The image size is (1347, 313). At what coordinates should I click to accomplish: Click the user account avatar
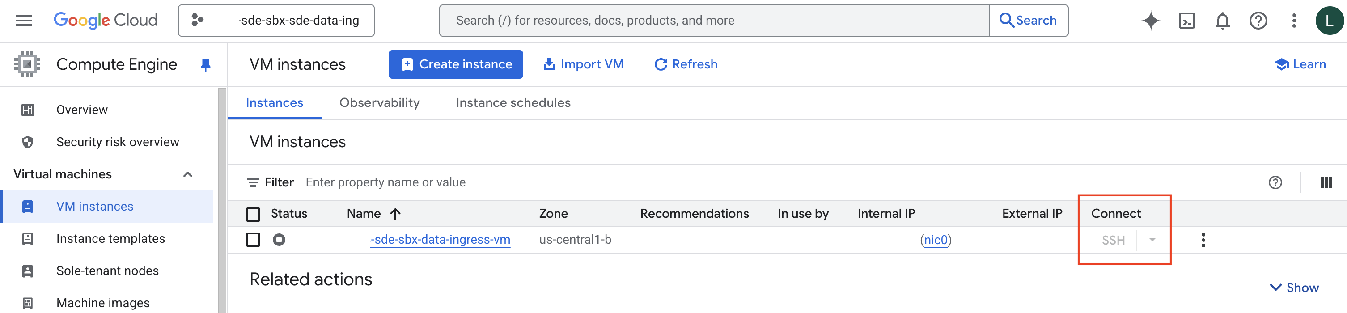(1329, 21)
